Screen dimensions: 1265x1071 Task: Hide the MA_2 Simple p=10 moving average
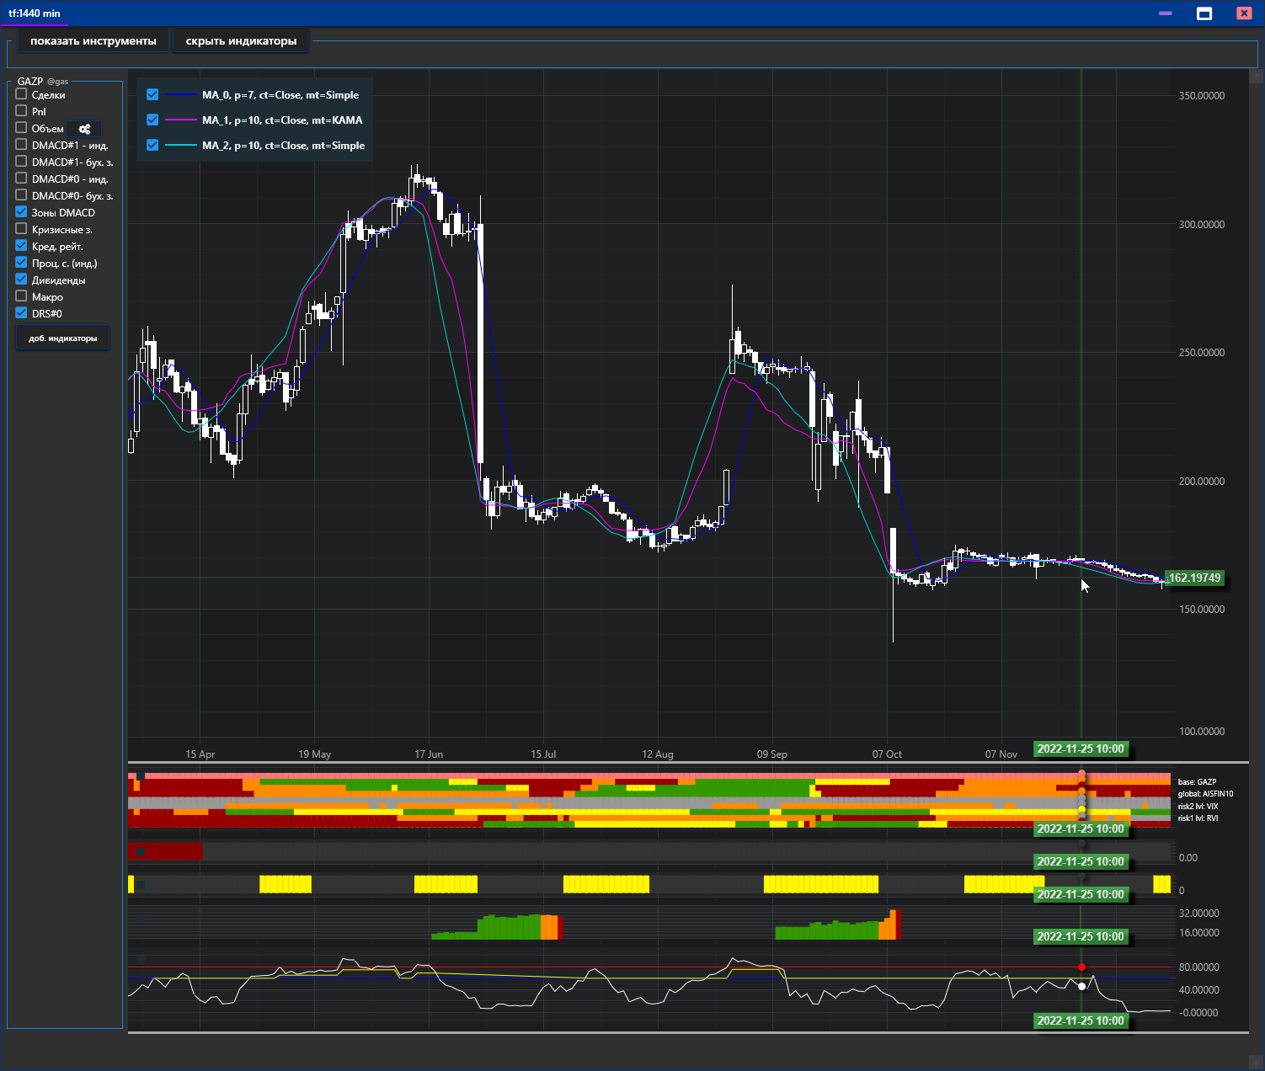pos(152,145)
